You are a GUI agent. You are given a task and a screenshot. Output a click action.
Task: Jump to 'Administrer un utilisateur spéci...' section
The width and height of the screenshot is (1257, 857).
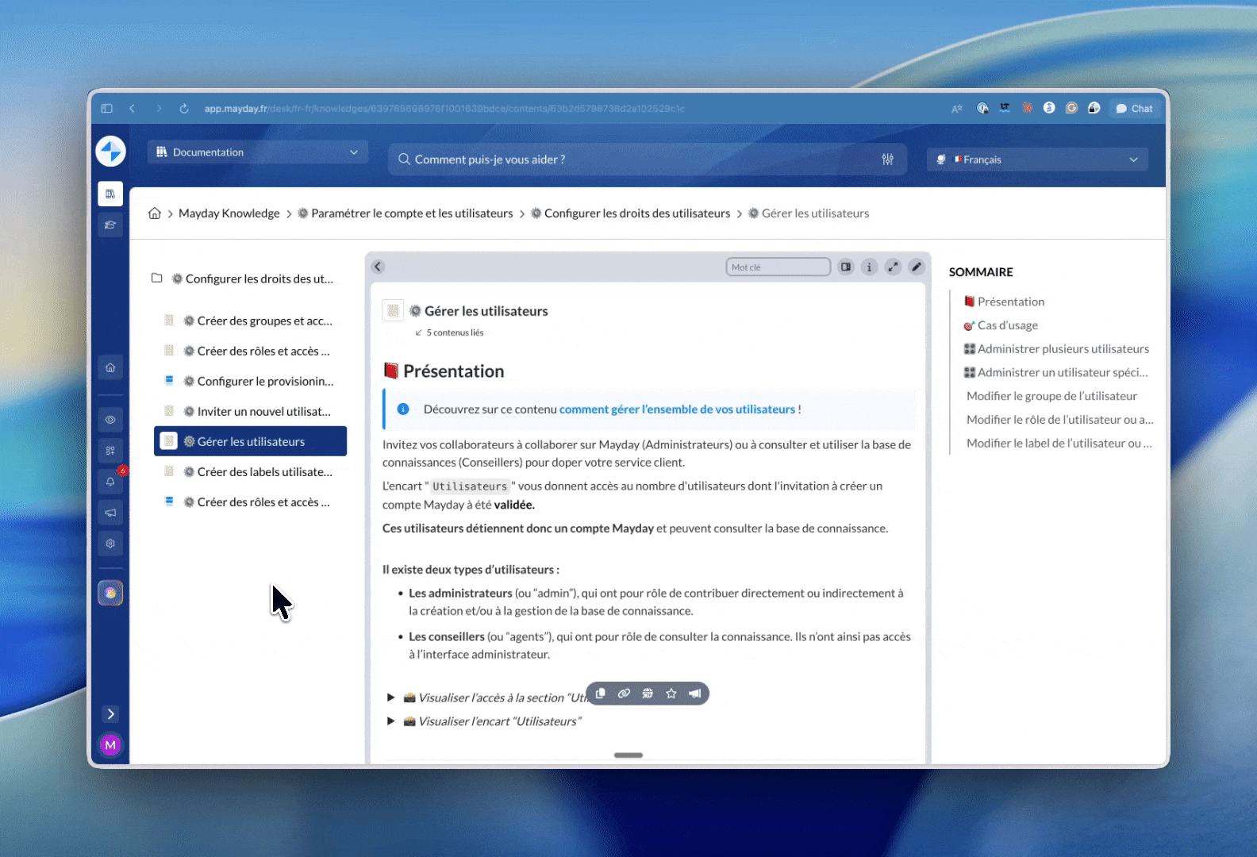[1055, 372]
